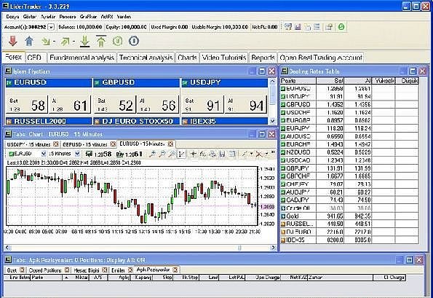This screenshot has width=433, height=298.
Task: Open the Account number dropdown
Action: coord(51,27)
